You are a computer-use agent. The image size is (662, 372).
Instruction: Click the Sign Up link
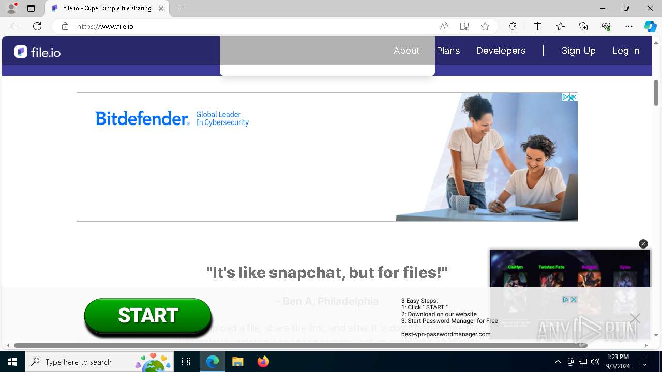click(579, 51)
